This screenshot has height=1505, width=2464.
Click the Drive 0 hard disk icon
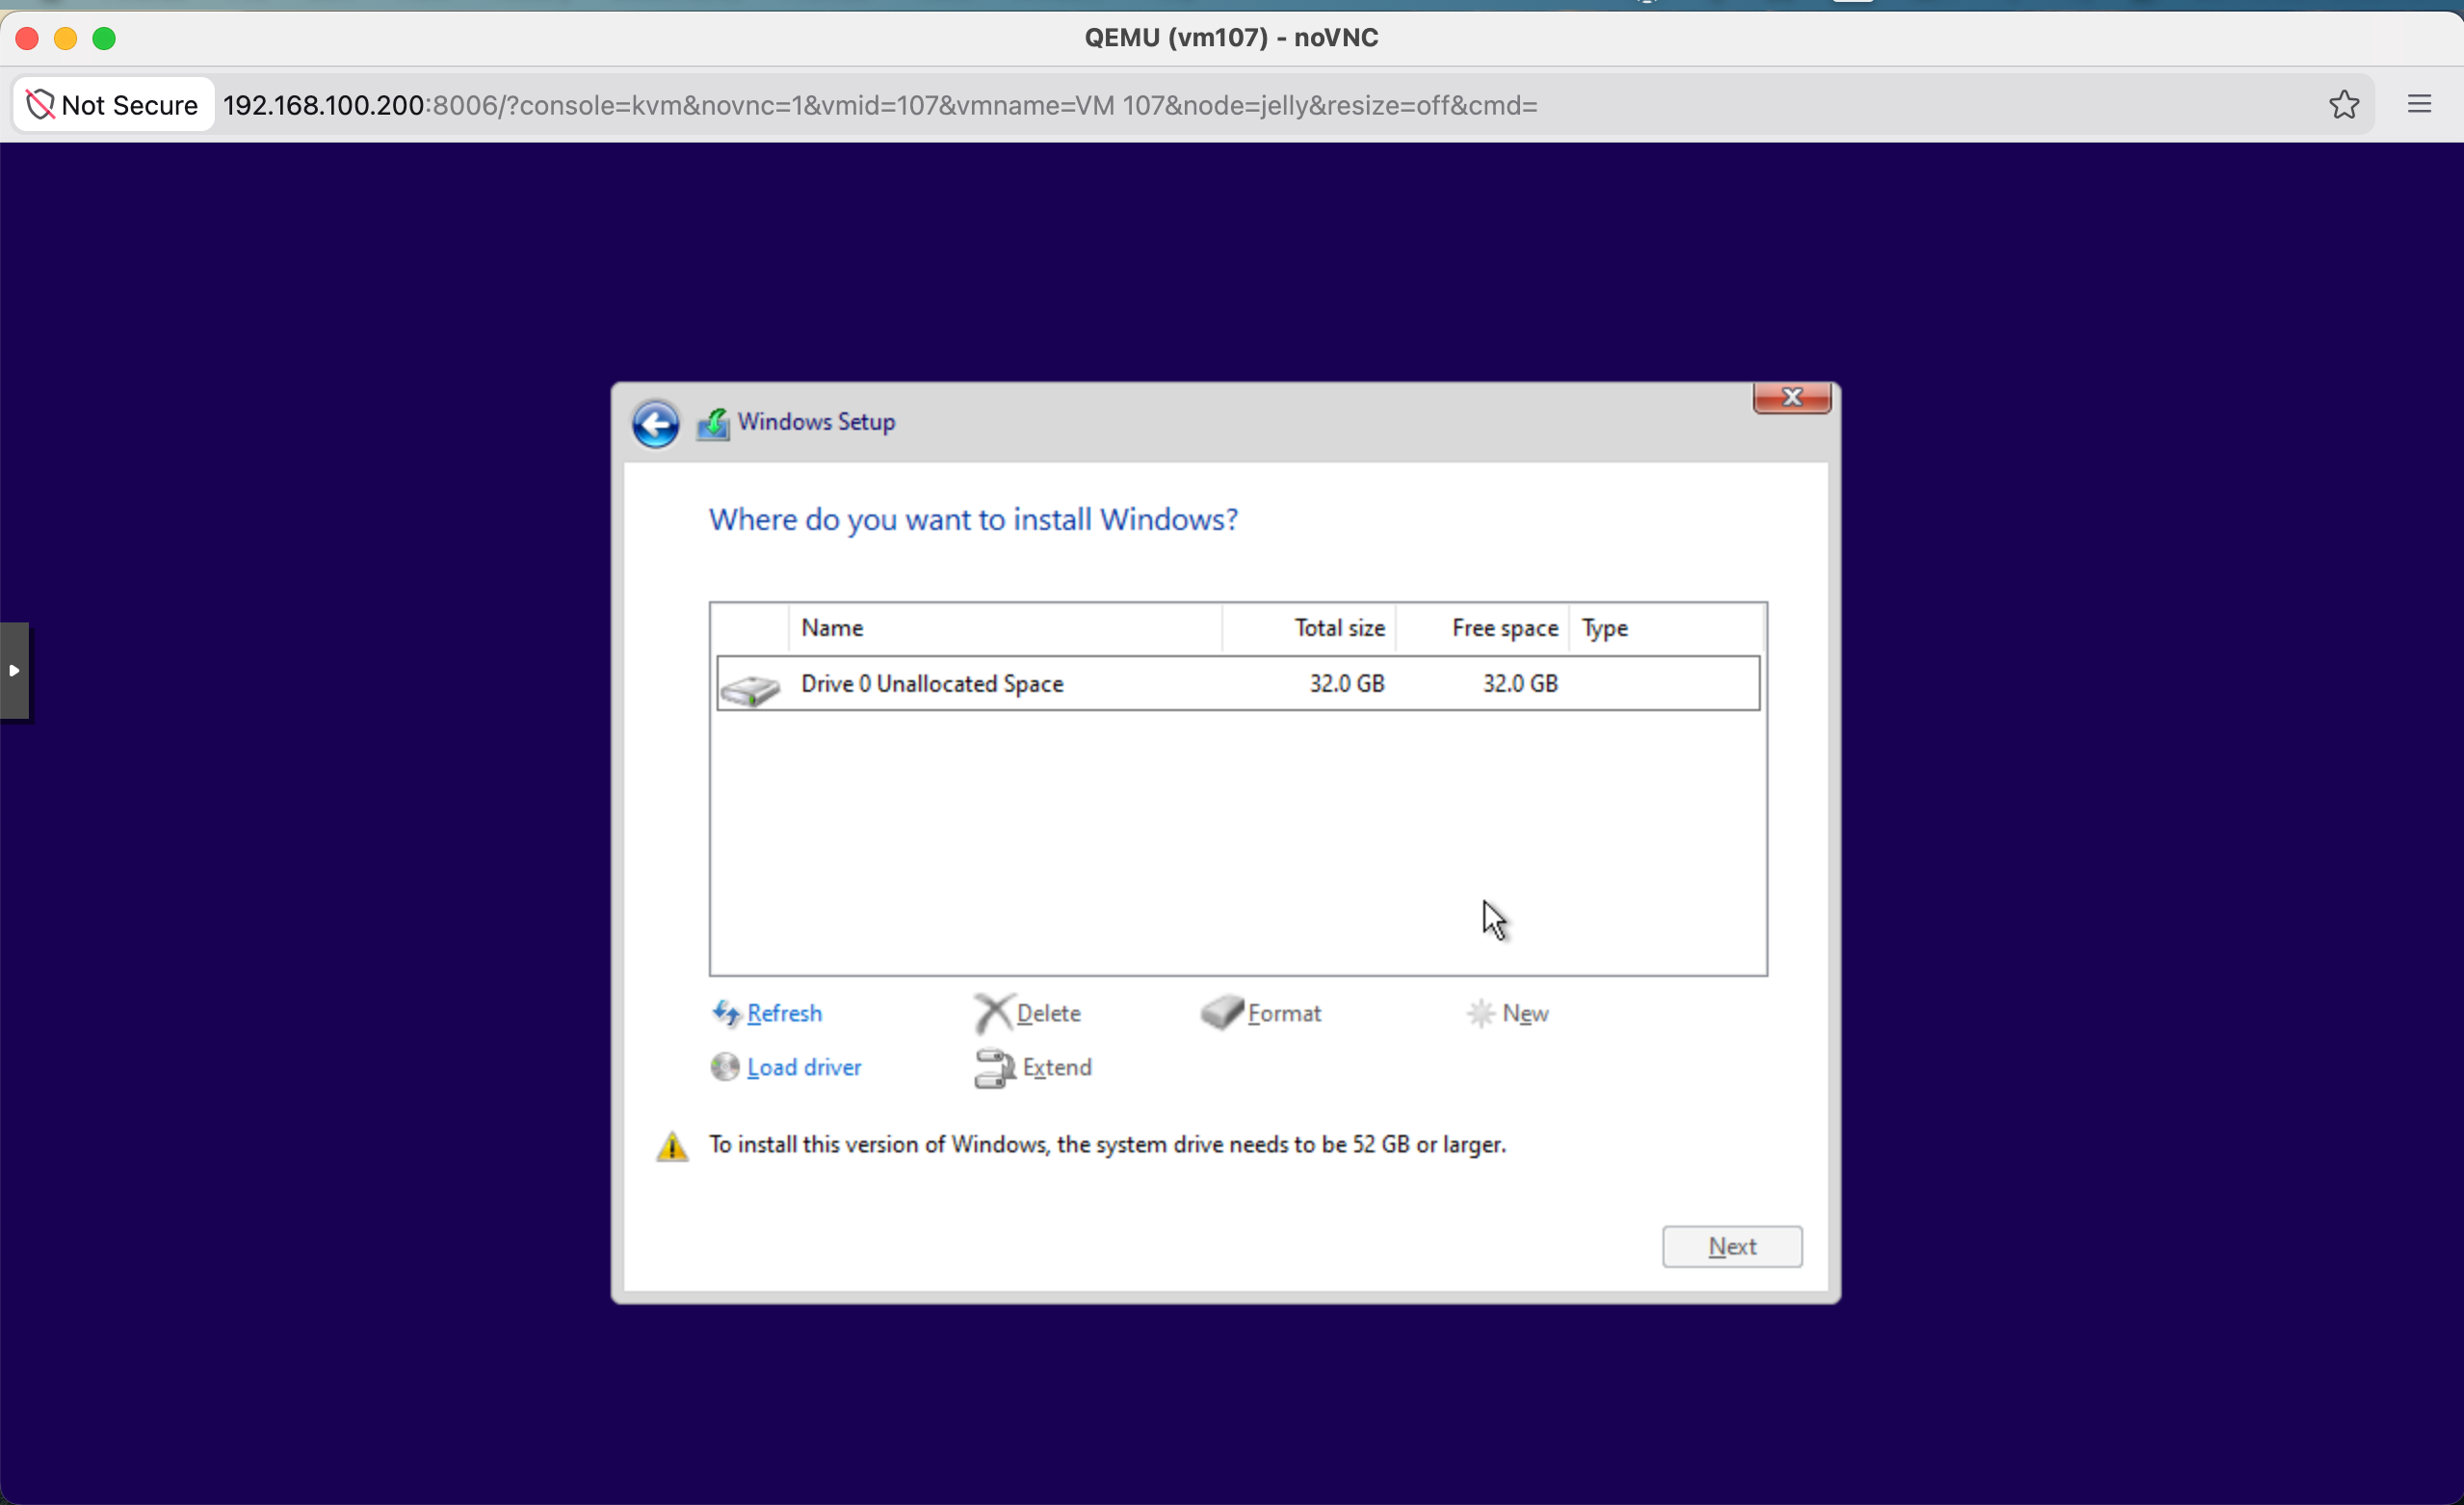(x=750, y=688)
